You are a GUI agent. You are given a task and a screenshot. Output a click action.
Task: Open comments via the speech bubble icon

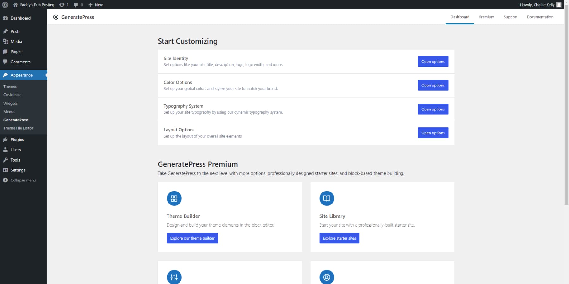pyautogui.click(x=77, y=5)
